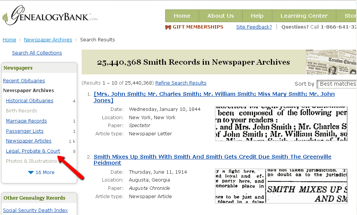357x215 pixels.
Task: Click the 25,440,368 Smith Records heading
Action: (193, 62)
